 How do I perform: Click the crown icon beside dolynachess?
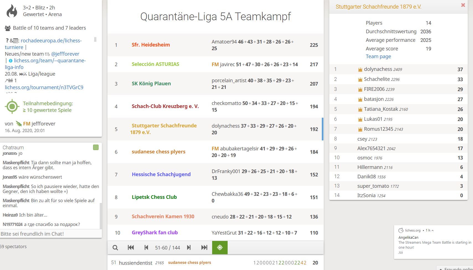(360, 70)
